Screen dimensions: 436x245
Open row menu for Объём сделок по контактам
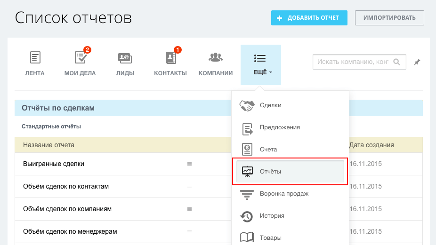189,186
